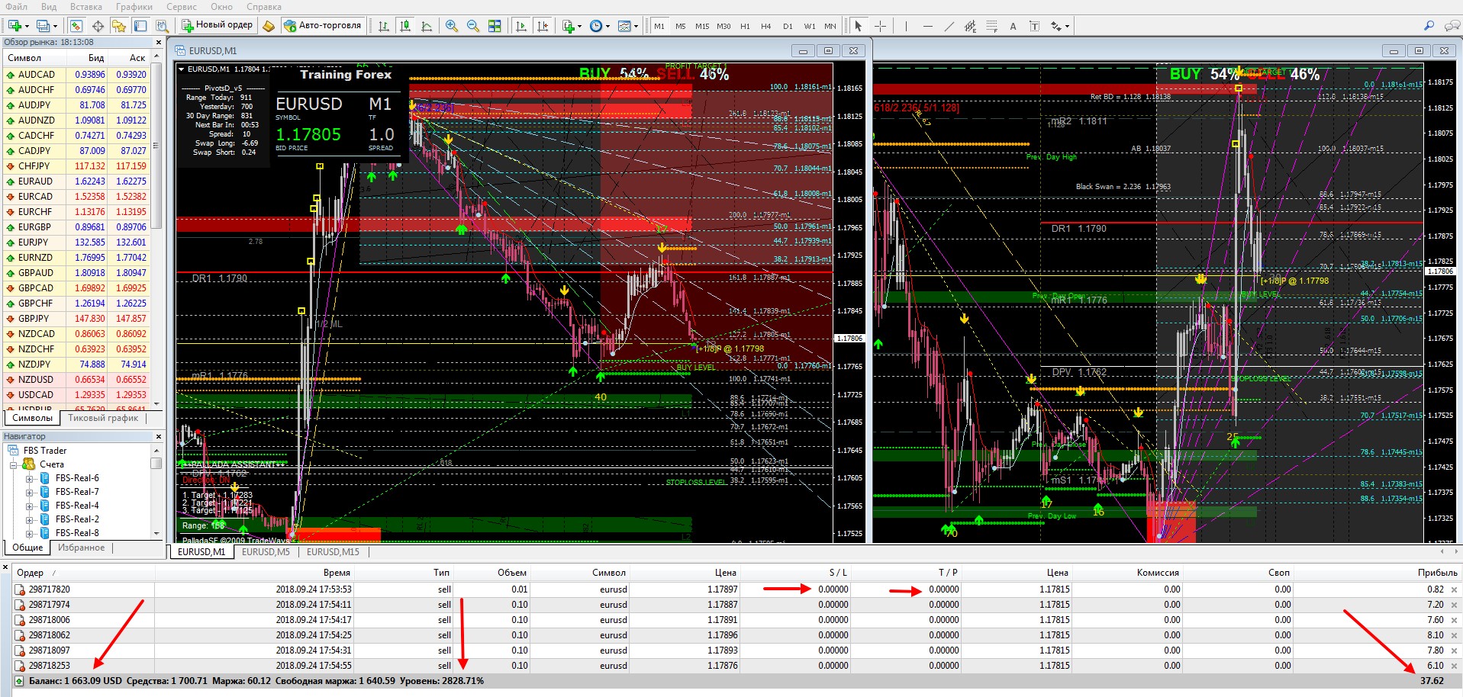Draw a horizontal line tool
The width and height of the screenshot is (1463, 697).
tap(927, 26)
